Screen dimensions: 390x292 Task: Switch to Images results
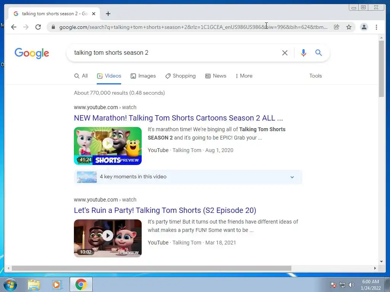click(143, 76)
